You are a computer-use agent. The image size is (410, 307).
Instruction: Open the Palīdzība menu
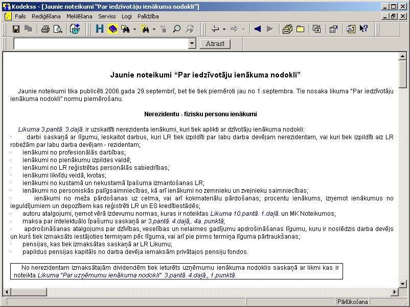[x=148, y=16]
